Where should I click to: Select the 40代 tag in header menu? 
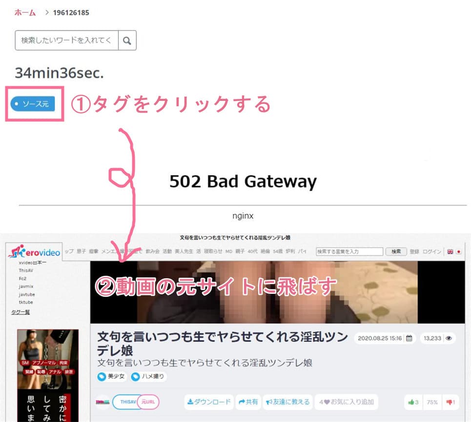tap(253, 251)
